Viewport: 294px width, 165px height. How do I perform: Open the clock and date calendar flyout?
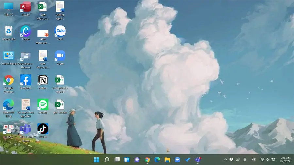point(285,159)
